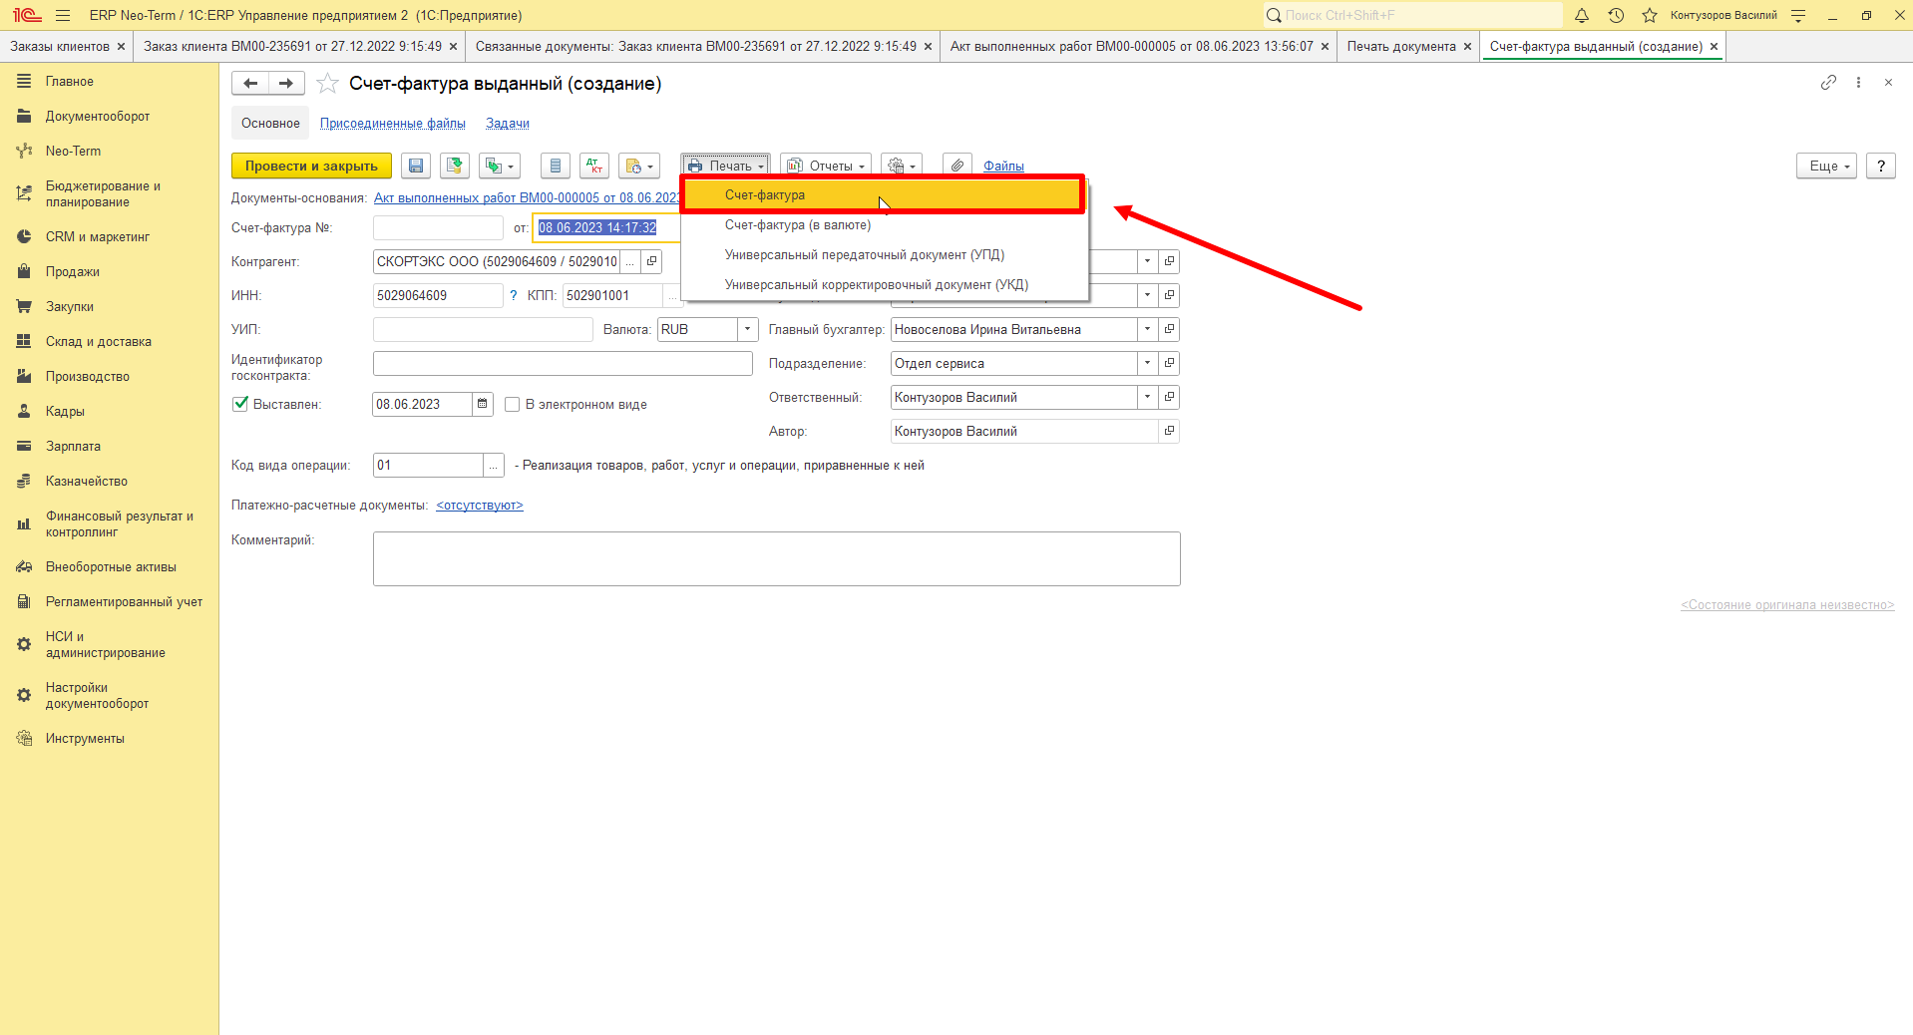Open the Отчеты dropdown button
The height and width of the screenshot is (1035, 1913).
(826, 166)
